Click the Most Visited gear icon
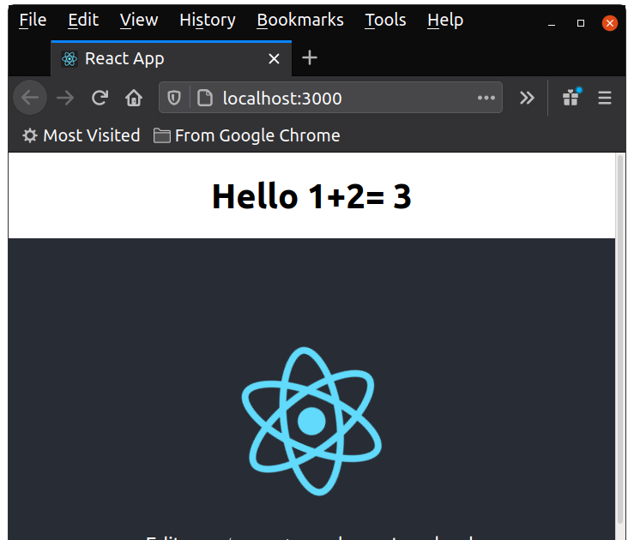 click(30, 135)
